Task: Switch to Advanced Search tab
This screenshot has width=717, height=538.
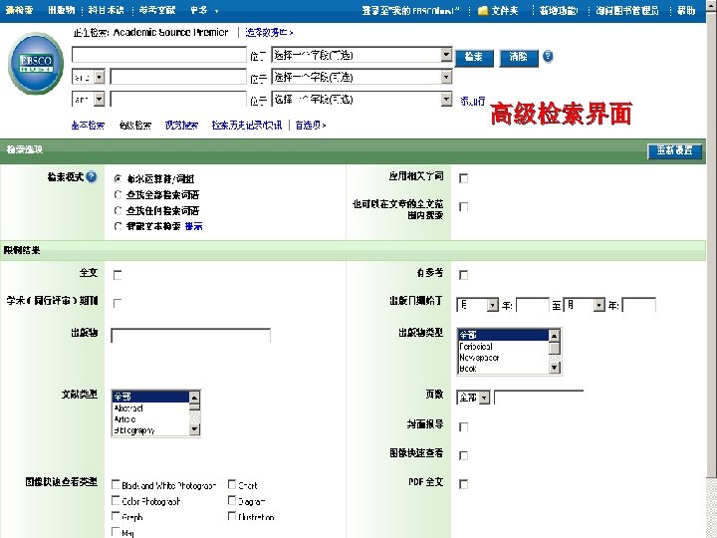Action: click(134, 126)
